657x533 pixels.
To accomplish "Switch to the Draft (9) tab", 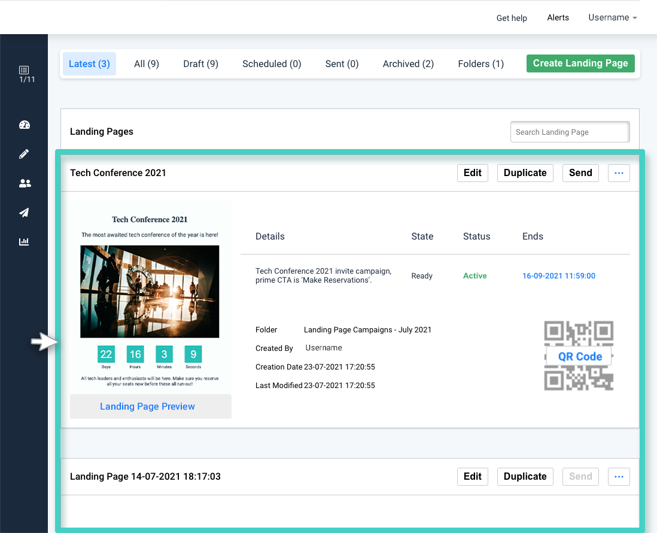I will click(200, 63).
